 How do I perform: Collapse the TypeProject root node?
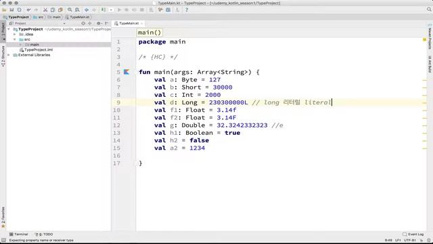click(x=9, y=29)
